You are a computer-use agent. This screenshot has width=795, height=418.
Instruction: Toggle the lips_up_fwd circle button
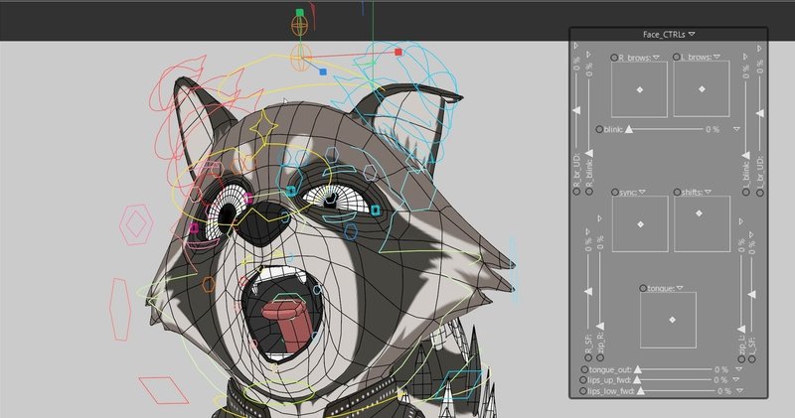(583, 380)
